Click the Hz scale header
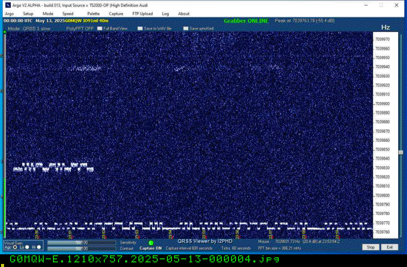 point(386,27)
